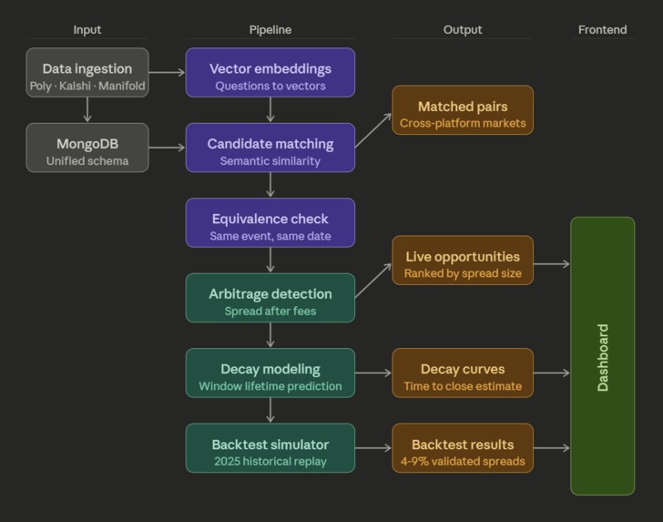
Task: Click the green Dashboard block
Action: click(x=603, y=356)
